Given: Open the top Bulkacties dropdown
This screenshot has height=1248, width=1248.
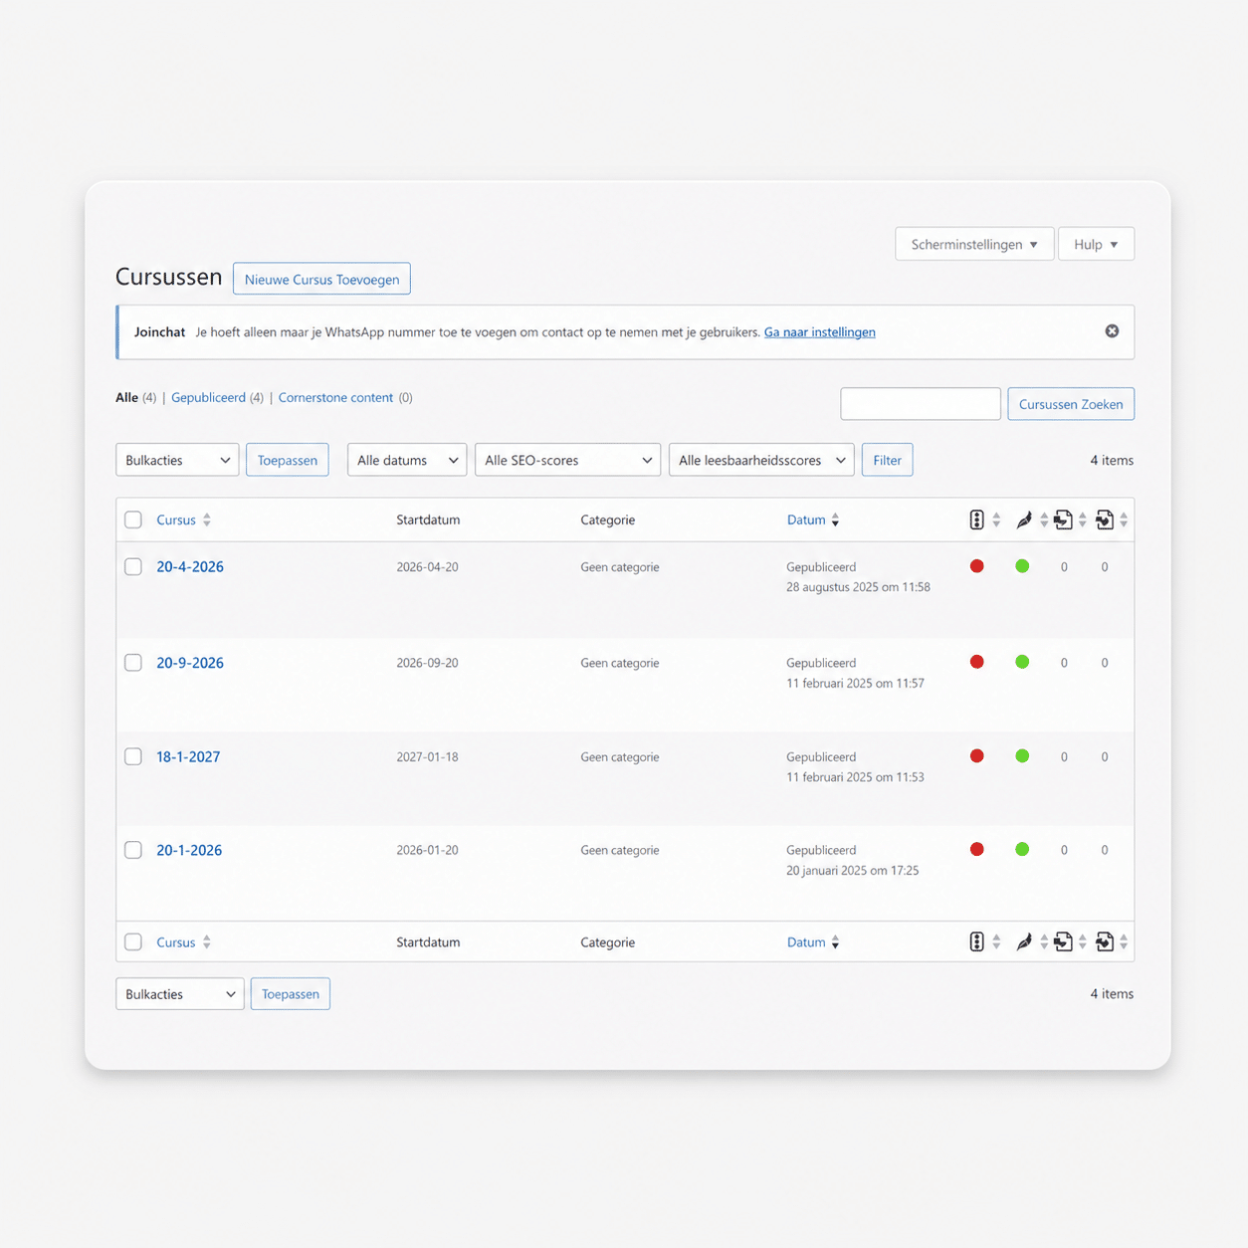Looking at the screenshot, I should click(x=177, y=460).
